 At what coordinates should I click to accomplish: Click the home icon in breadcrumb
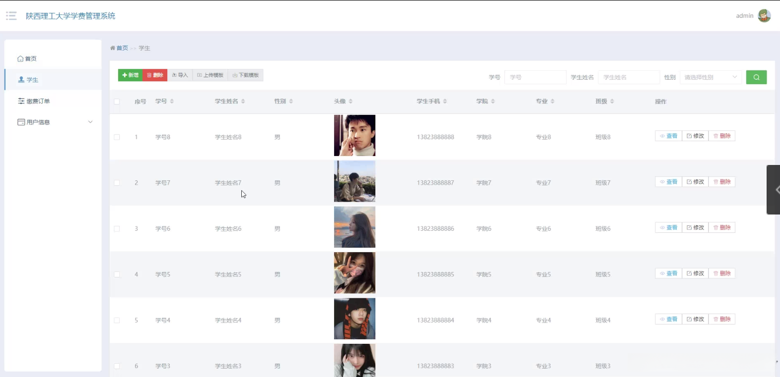coord(113,48)
